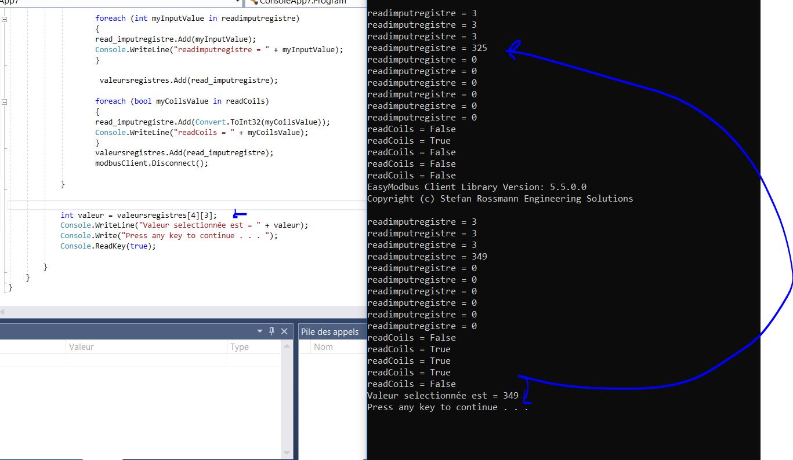
Task: Close the watch panel with the X icon
Action: pyautogui.click(x=284, y=331)
